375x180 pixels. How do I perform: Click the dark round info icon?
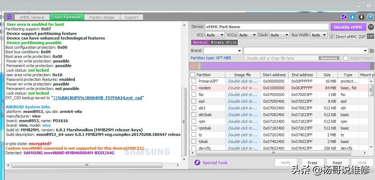tap(361, 17)
